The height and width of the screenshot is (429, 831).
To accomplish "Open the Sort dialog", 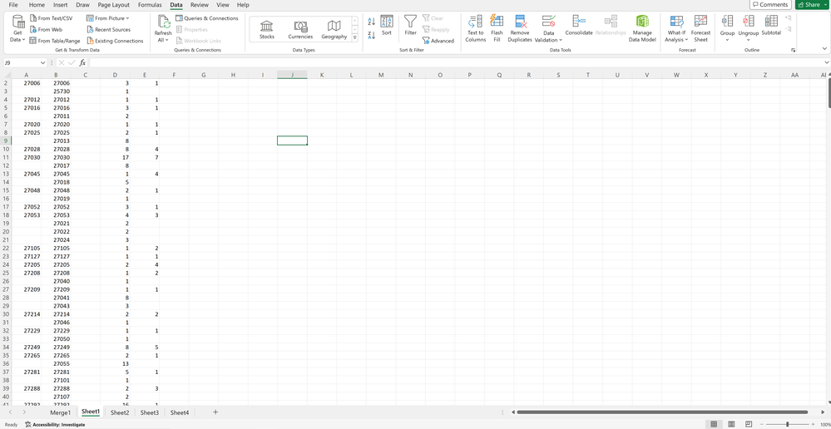I will 387,26.
